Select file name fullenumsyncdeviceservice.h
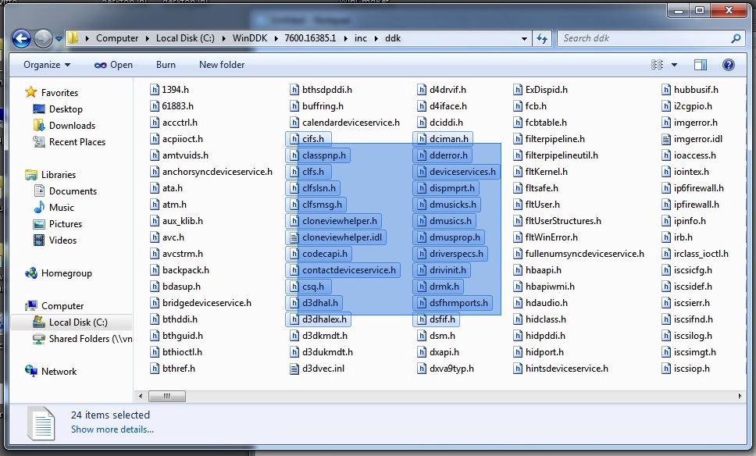 click(x=585, y=254)
